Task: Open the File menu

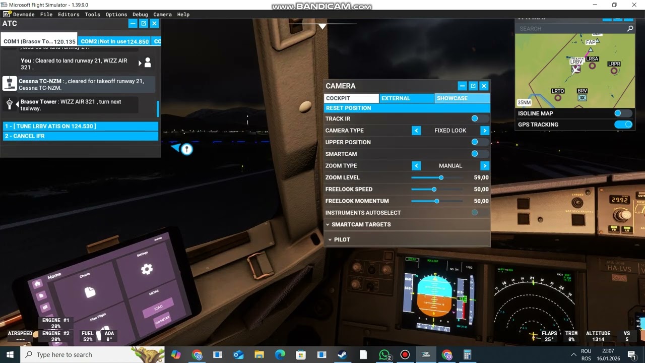Action: tap(46, 15)
